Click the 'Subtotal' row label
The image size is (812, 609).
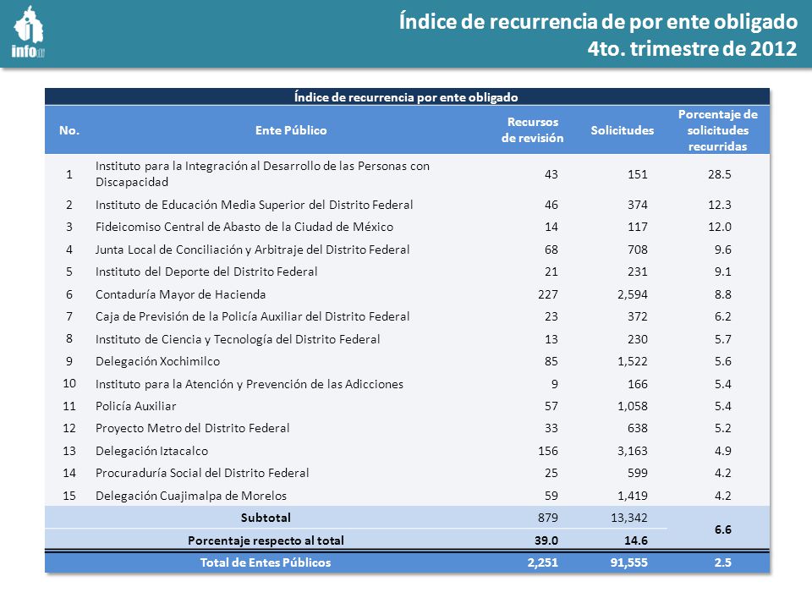(266, 518)
